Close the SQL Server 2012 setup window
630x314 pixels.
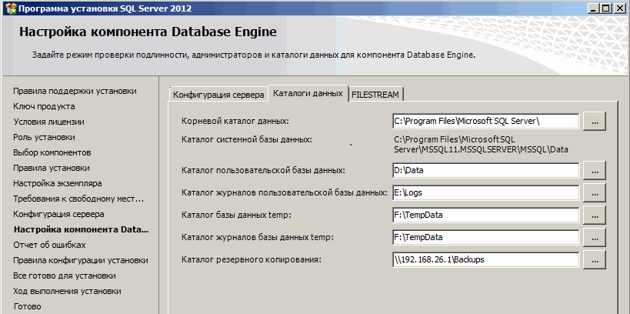[x=618, y=8]
